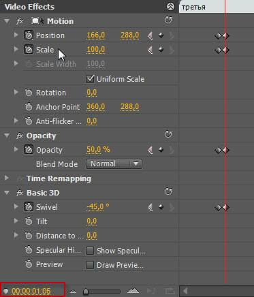
Task: Open the Blend Mode dropdown
Action: point(114,164)
